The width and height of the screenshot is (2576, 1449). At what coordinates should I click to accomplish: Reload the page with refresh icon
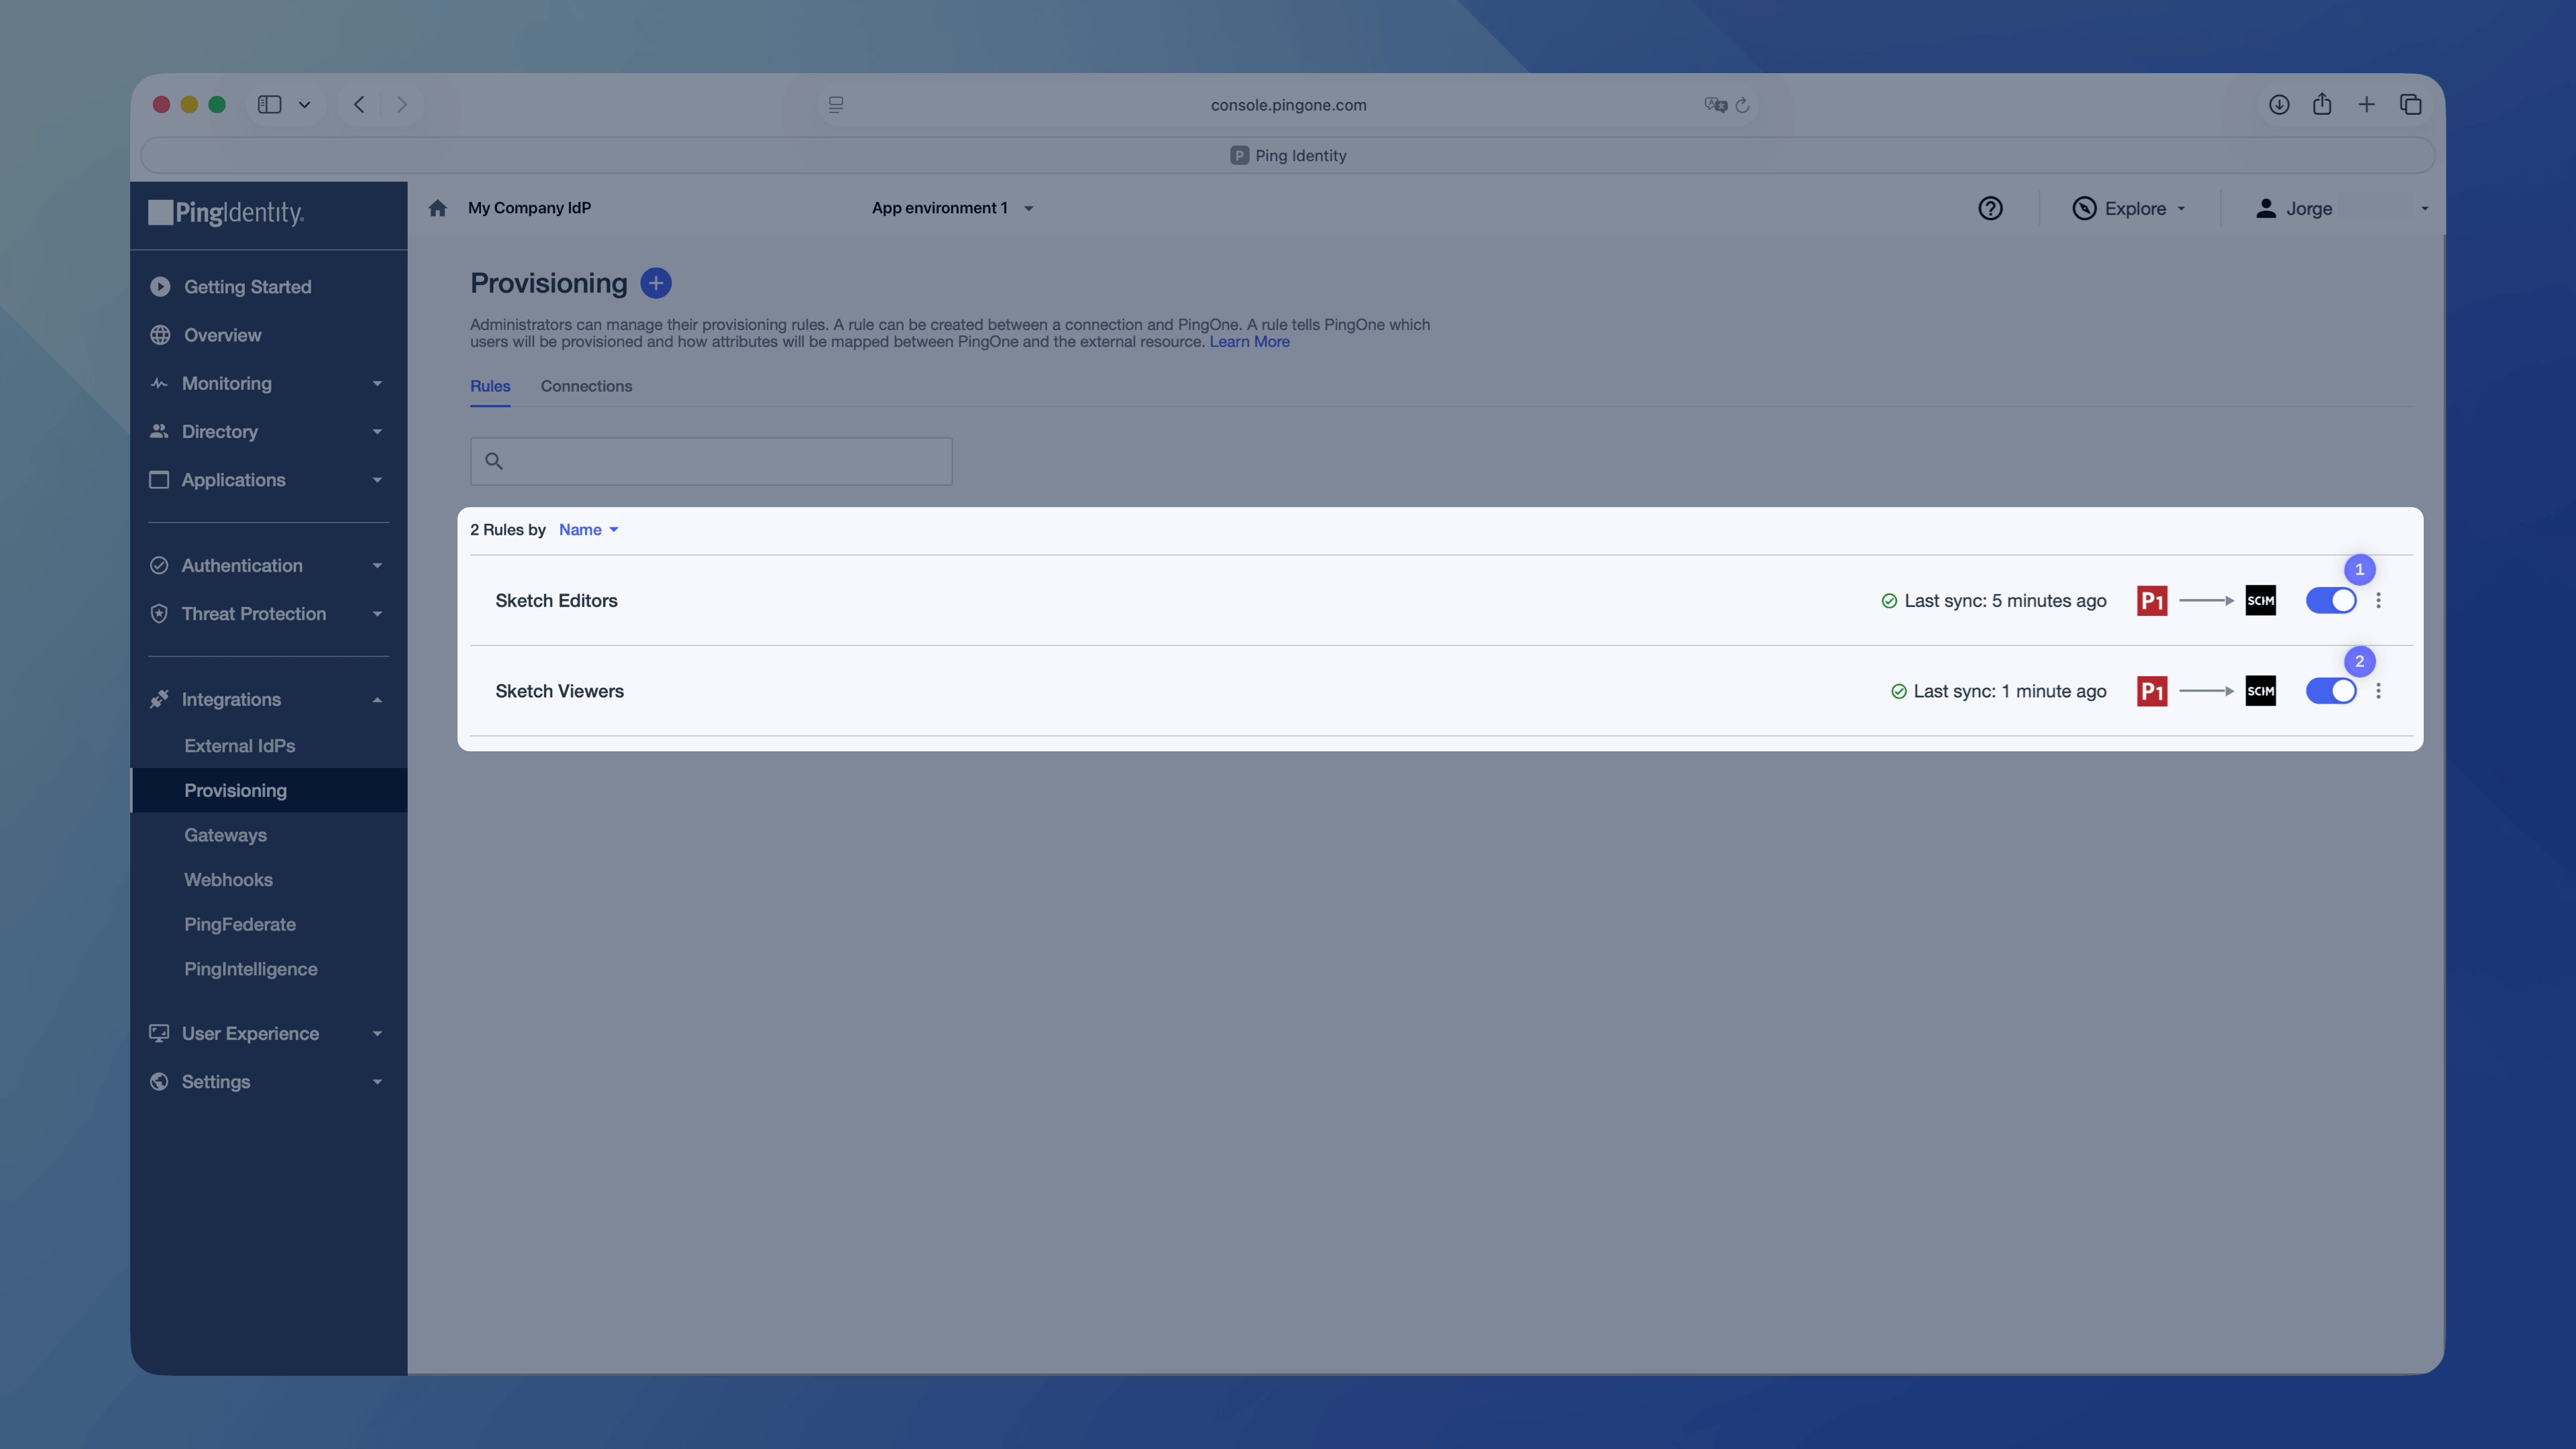(1743, 105)
